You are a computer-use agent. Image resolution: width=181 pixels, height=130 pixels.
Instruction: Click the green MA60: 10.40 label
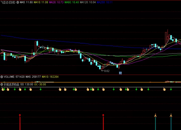click(x=72, y=2)
